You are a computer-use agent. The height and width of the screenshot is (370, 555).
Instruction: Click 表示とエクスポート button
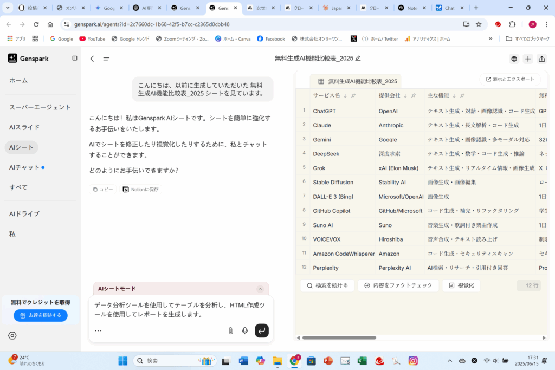510,79
